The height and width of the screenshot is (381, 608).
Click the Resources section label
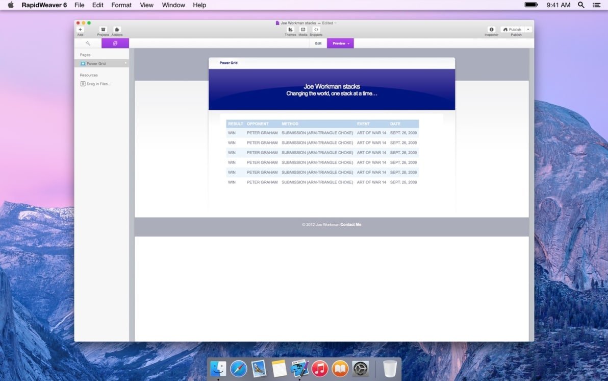point(89,75)
